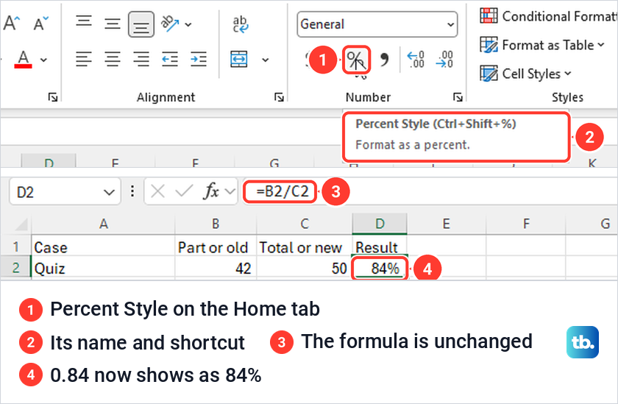
Task: Open Format as Table menu
Action: pos(542,45)
